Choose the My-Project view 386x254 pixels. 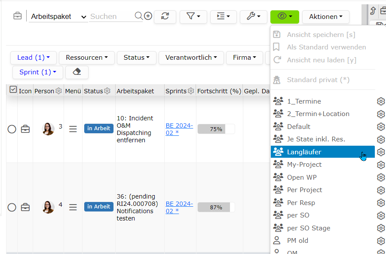322,165
